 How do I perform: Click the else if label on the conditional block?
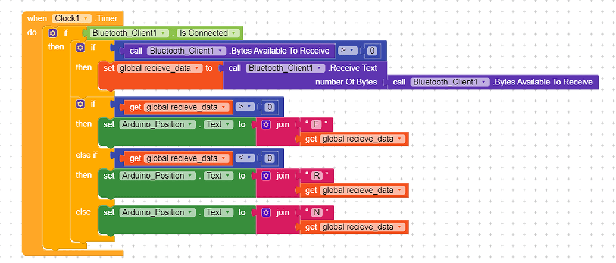[x=87, y=155]
